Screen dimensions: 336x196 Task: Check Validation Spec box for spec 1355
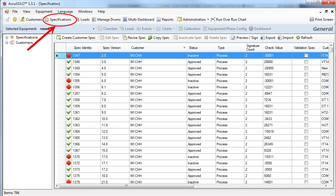tap(306, 81)
